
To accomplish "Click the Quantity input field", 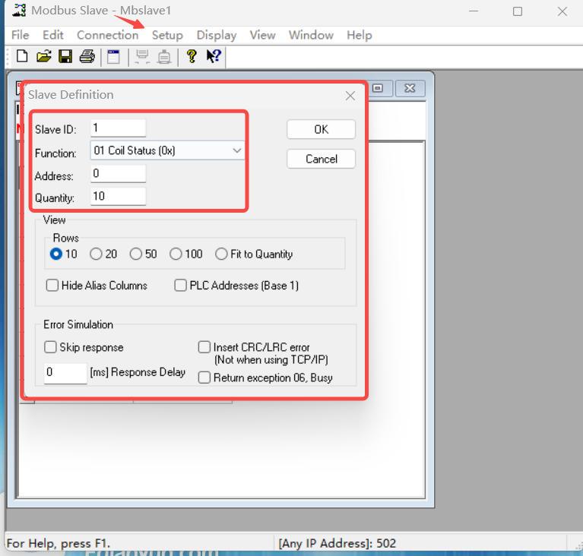I will [118, 196].
